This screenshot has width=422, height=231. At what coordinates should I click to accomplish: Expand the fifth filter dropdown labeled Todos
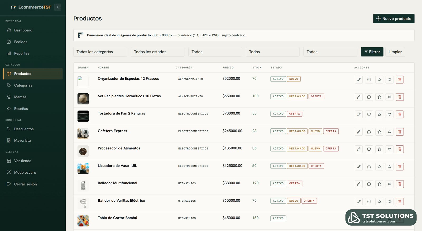point(330,52)
